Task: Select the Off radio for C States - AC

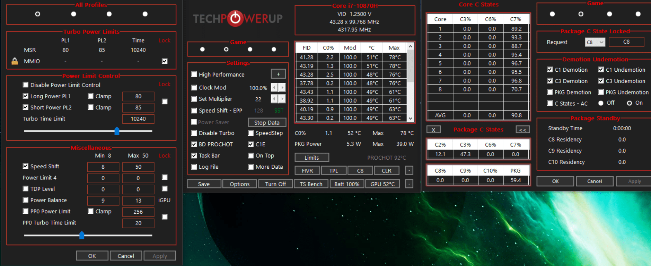Action: click(601, 103)
